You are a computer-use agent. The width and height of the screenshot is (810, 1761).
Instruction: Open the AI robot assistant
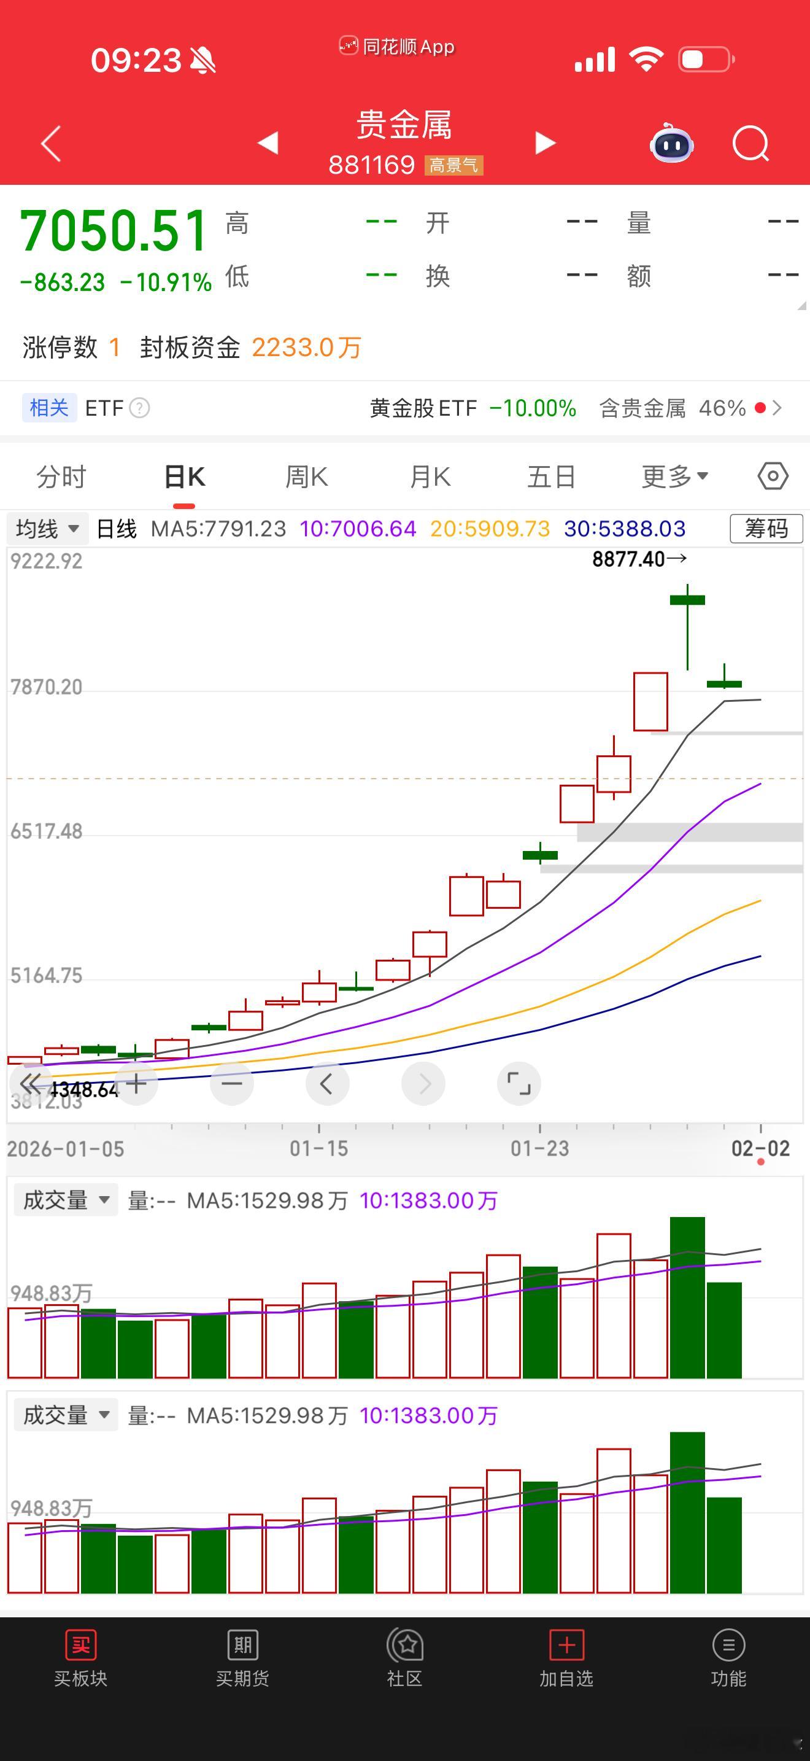coord(671,143)
